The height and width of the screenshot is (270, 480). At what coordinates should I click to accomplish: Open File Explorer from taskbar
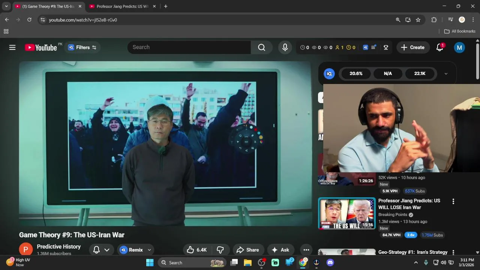tap(247, 262)
